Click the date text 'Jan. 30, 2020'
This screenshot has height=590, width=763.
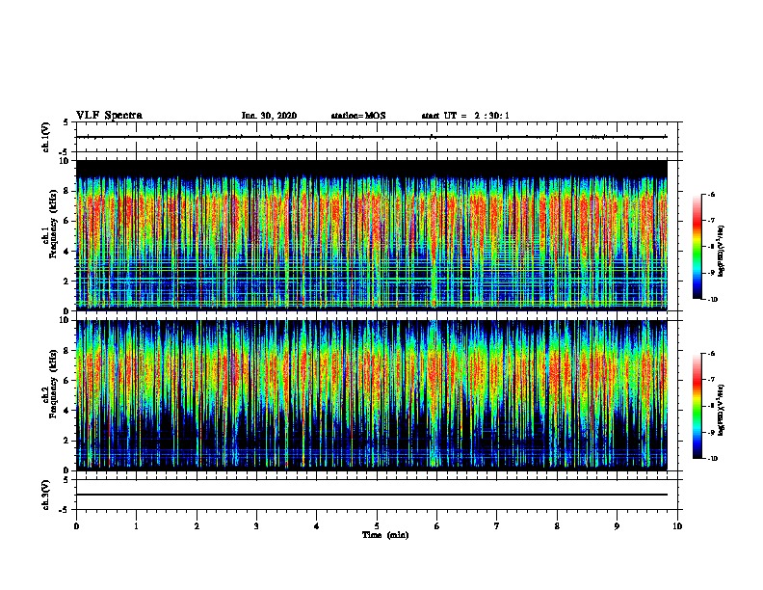pos(269,116)
